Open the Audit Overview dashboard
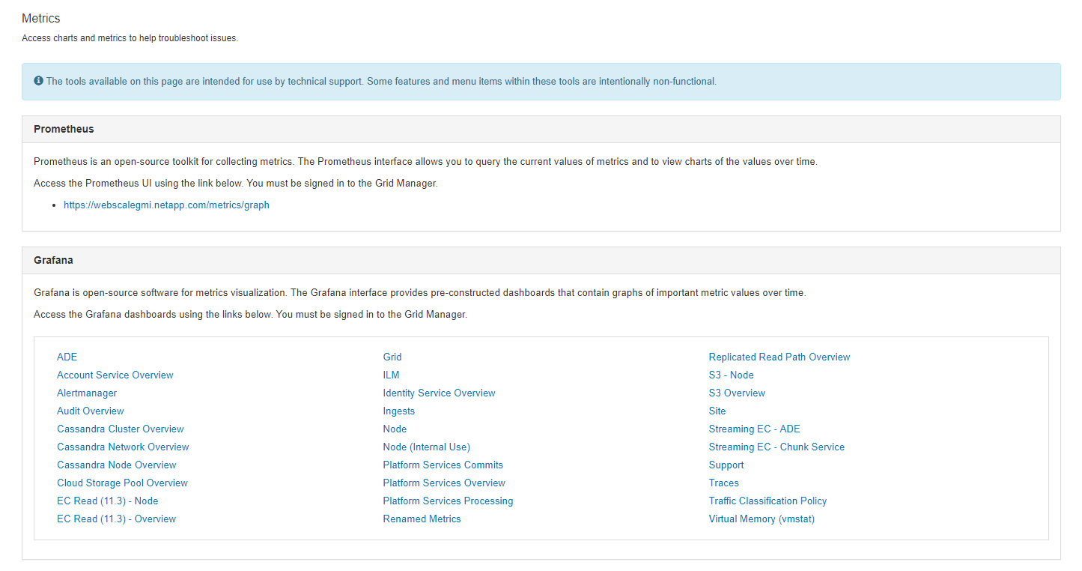The width and height of the screenshot is (1082, 571). 91,411
